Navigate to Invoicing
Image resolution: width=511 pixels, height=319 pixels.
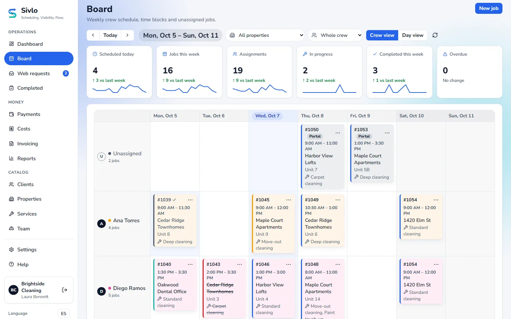coord(39,144)
